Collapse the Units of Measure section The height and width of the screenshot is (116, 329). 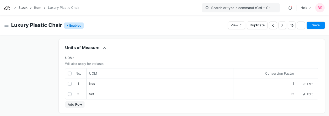tap(104, 48)
